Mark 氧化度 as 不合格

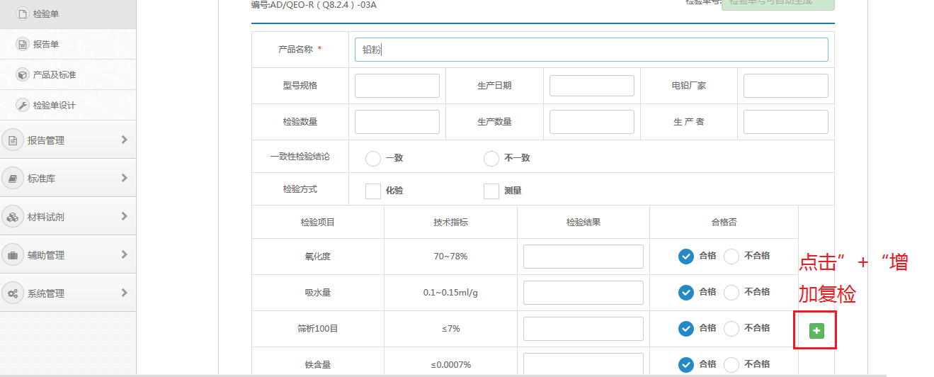click(x=731, y=257)
